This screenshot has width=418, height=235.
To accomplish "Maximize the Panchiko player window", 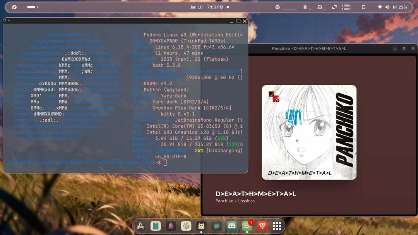I will pos(404,48).
